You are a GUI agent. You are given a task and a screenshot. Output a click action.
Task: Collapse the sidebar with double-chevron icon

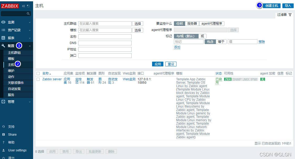[x=24, y=6]
